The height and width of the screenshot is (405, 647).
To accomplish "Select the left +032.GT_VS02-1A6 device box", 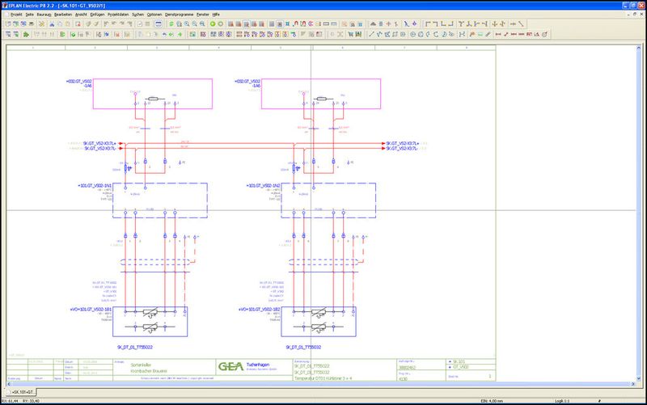I will point(152,94).
